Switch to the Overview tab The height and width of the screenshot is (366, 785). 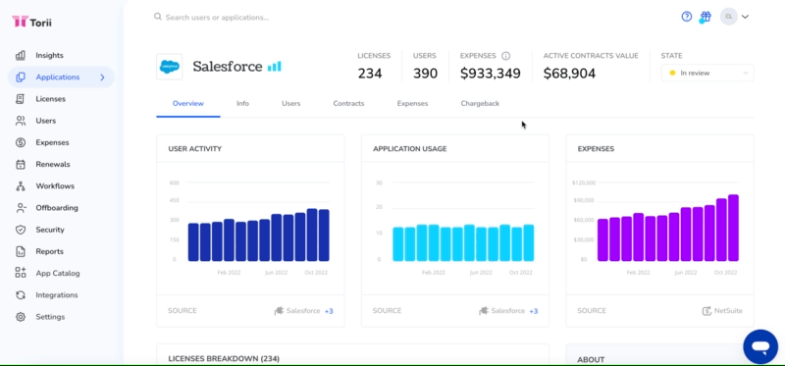click(188, 104)
